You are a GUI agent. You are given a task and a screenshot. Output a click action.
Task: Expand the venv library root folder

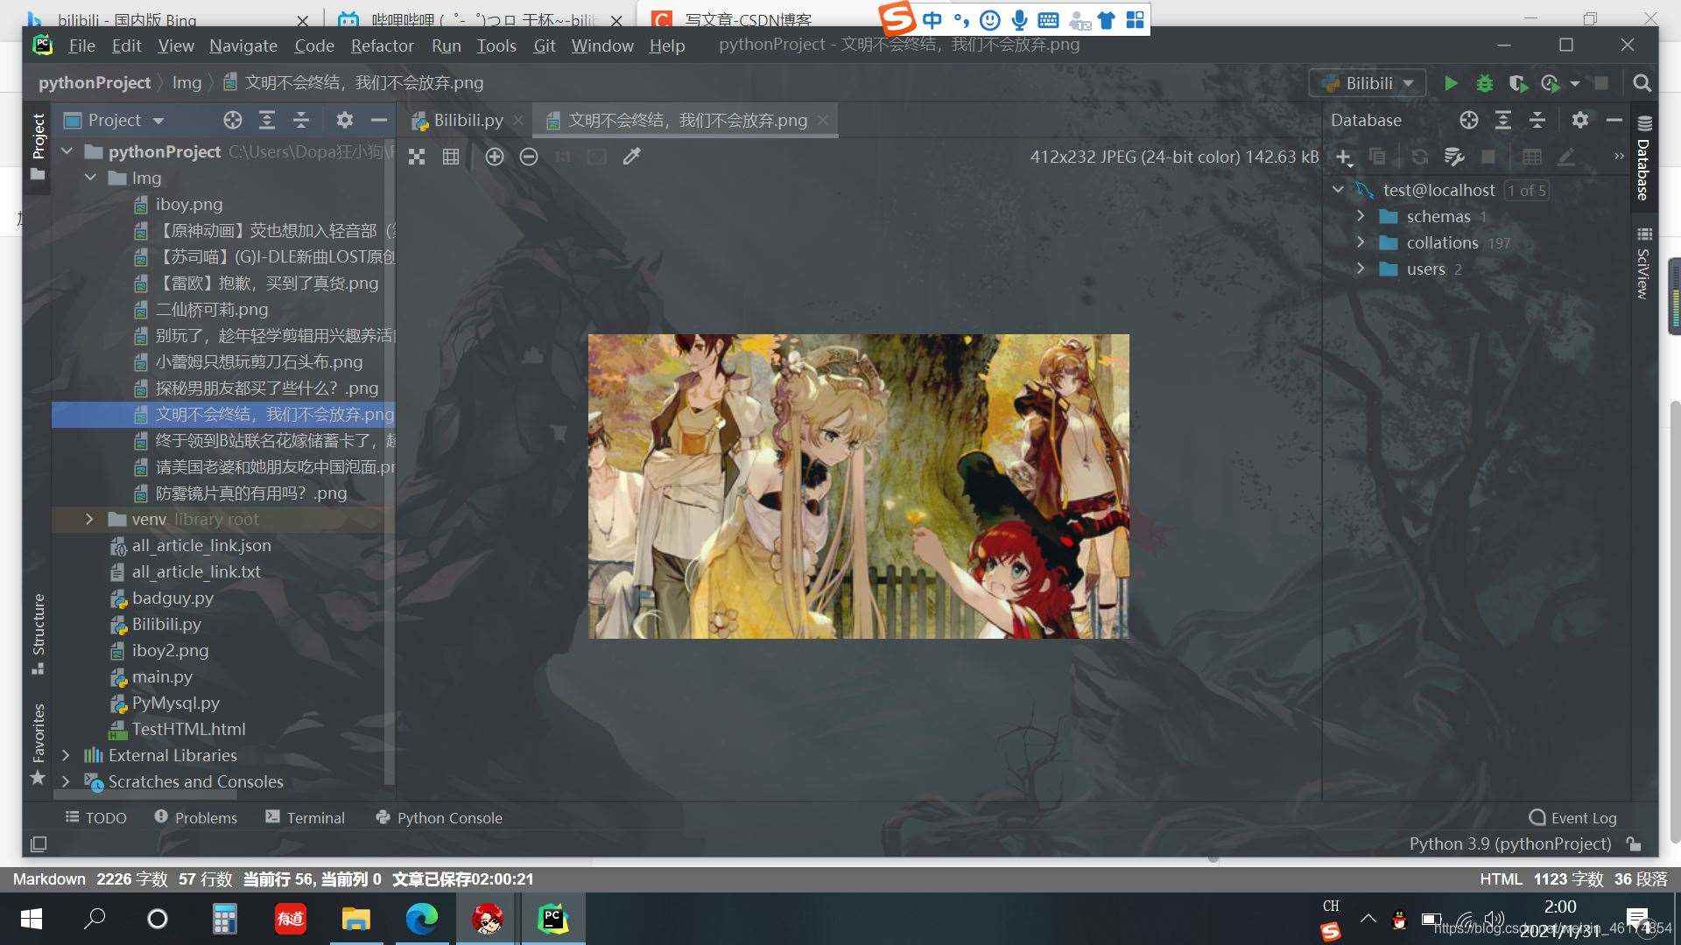pos(89,519)
